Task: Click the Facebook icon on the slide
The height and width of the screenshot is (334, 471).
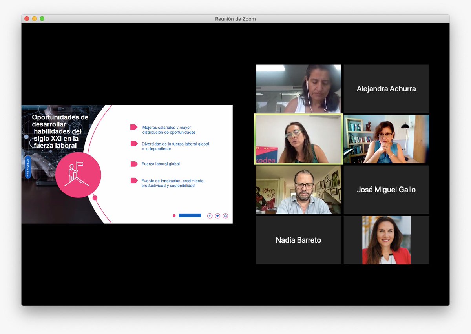Action: [x=210, y=216]
